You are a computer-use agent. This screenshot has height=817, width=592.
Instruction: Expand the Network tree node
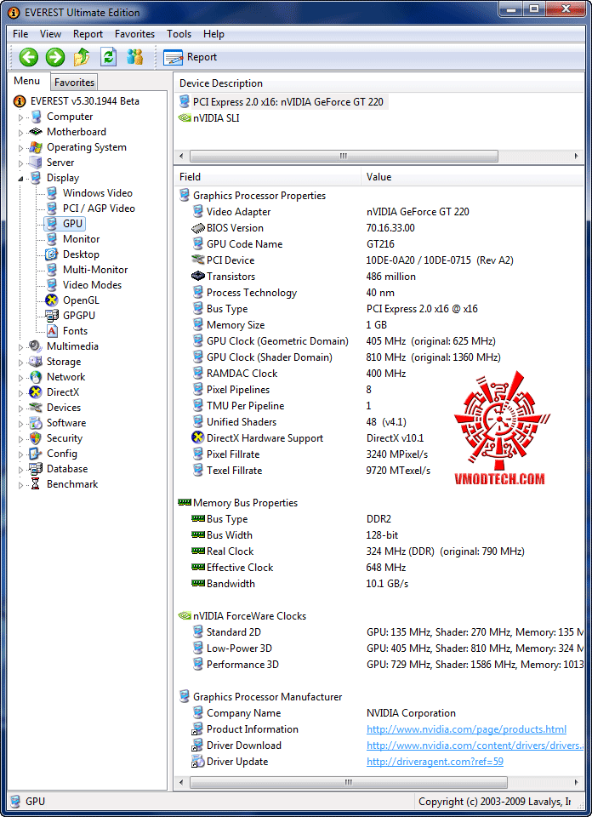point(20,377)
